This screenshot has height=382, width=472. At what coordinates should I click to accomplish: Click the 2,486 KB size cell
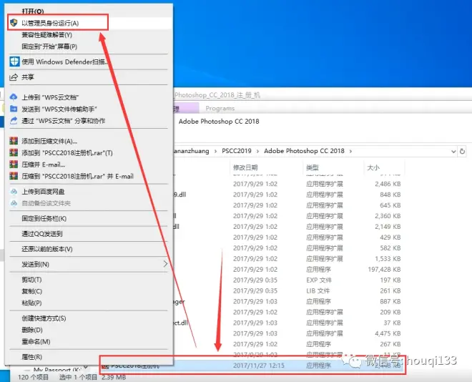(x=388, y=184)
